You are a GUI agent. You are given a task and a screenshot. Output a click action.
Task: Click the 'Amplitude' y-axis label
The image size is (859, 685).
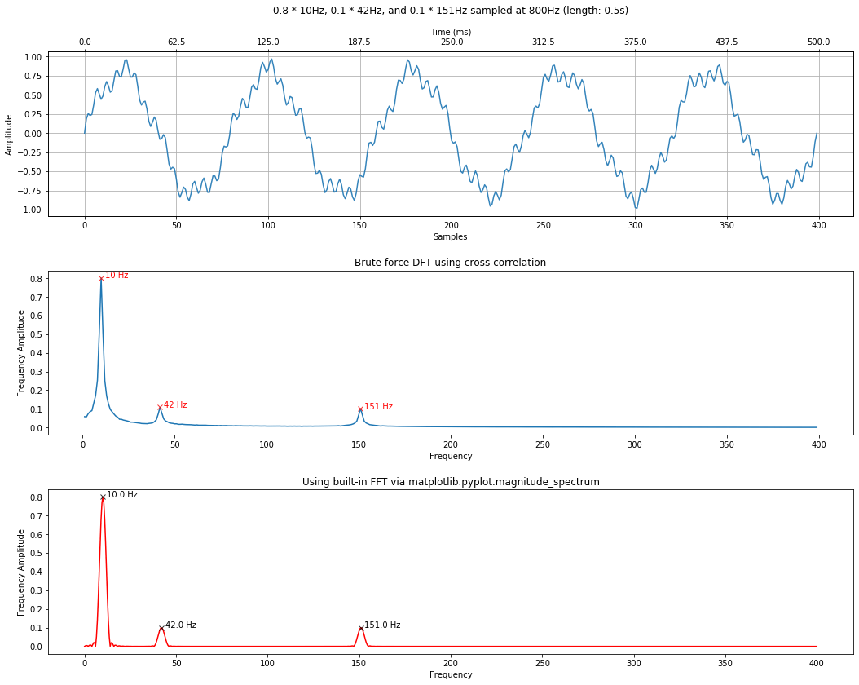(9, 133)
